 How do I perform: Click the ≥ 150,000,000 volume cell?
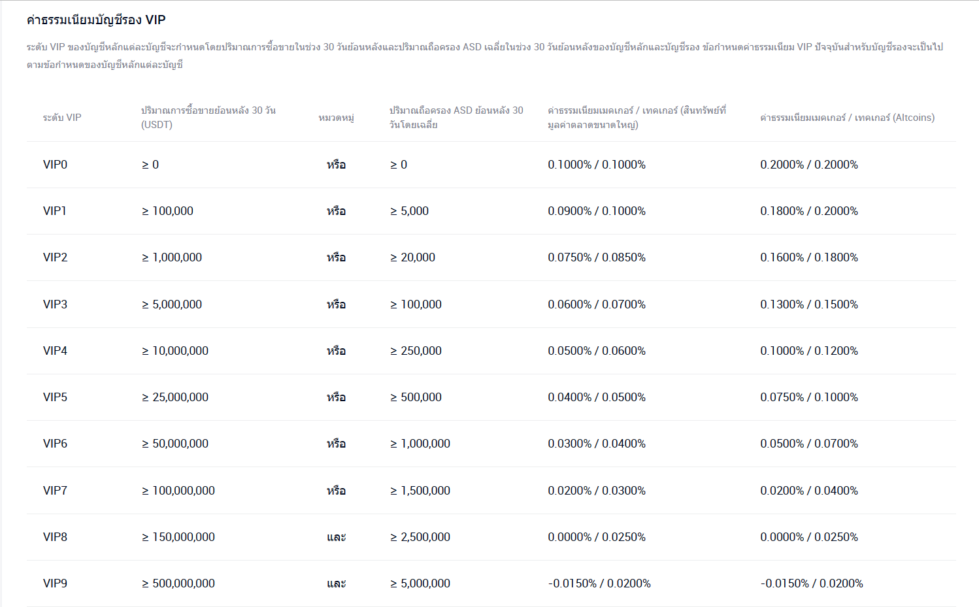click(178, 537)
